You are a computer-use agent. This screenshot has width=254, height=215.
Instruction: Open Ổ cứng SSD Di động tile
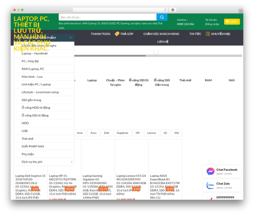point(139,82)
